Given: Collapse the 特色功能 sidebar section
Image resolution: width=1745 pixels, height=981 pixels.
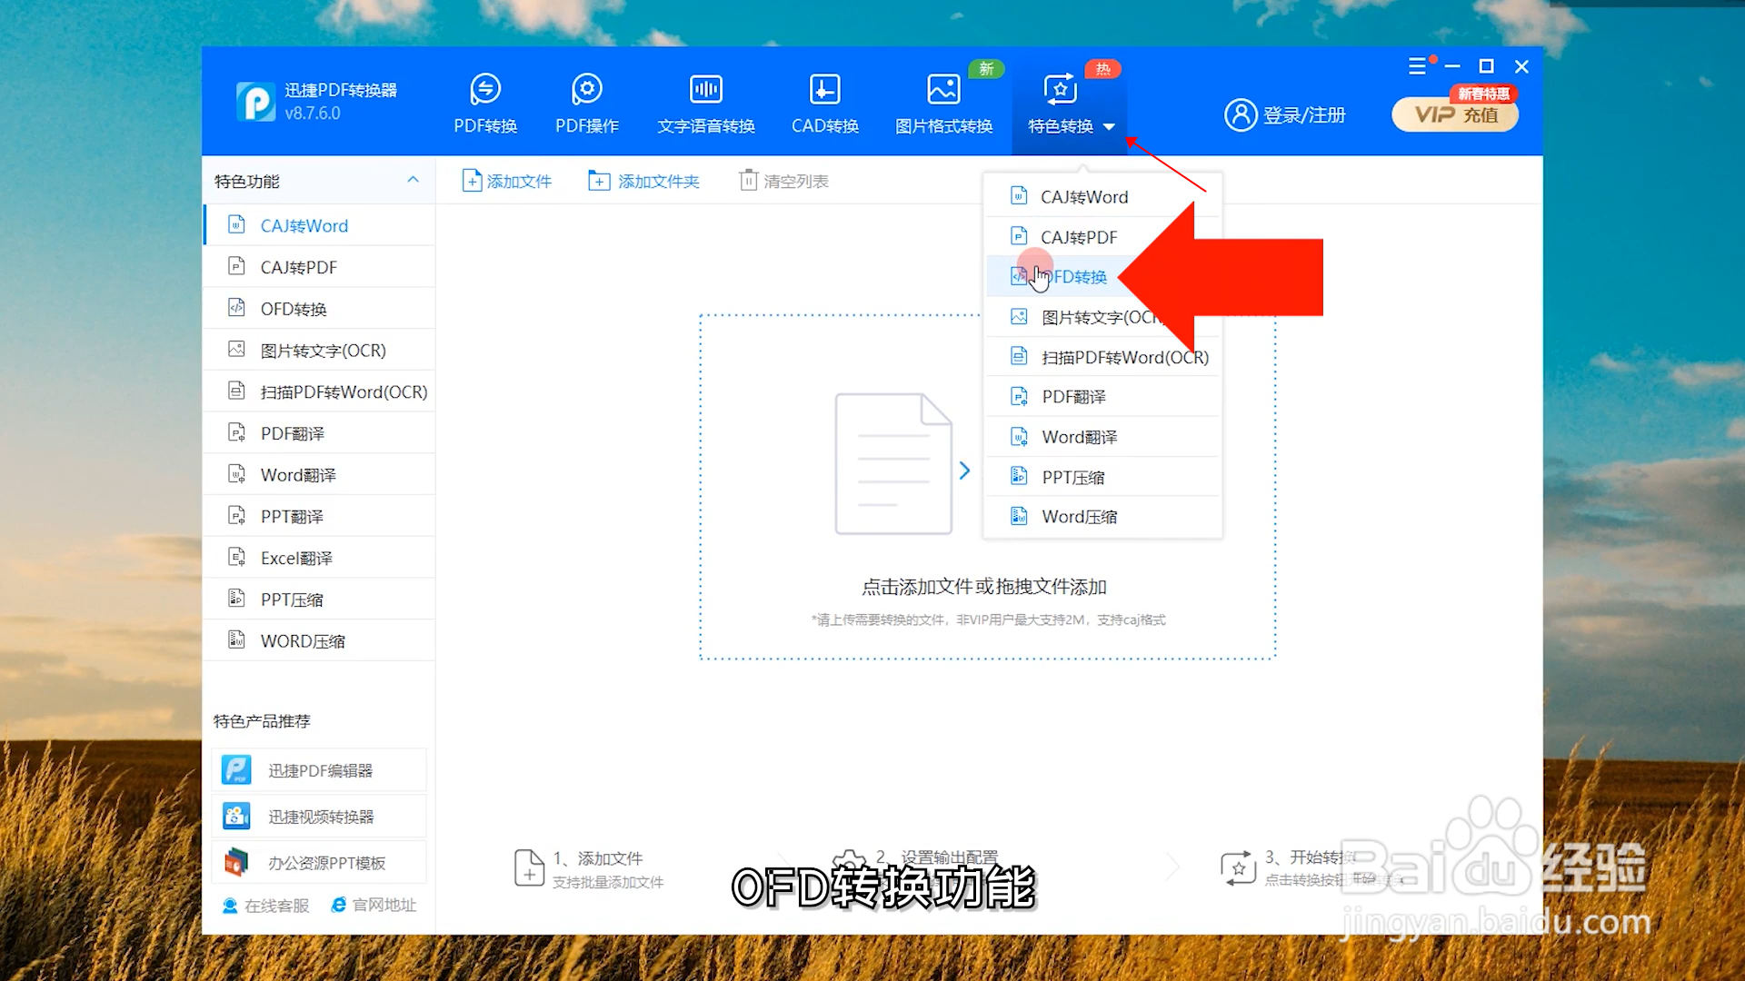Looking at the screenshot, I should [x=413, y=180].
